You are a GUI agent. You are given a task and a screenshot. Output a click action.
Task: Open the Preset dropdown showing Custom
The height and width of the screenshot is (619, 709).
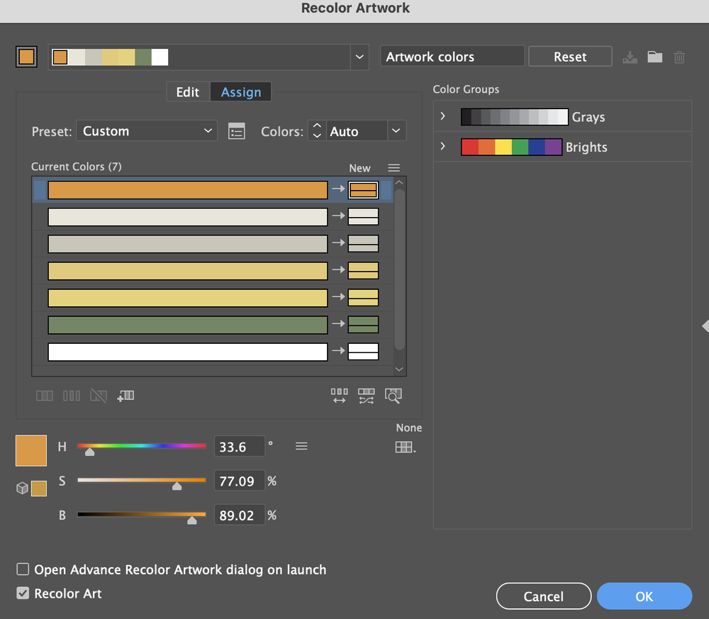tap(147, 130)
